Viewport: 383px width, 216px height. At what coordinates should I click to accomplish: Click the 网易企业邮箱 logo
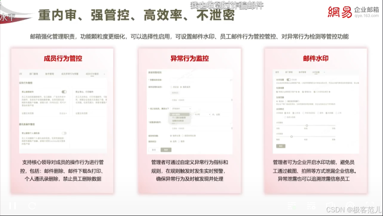click(x=353, y=12)
